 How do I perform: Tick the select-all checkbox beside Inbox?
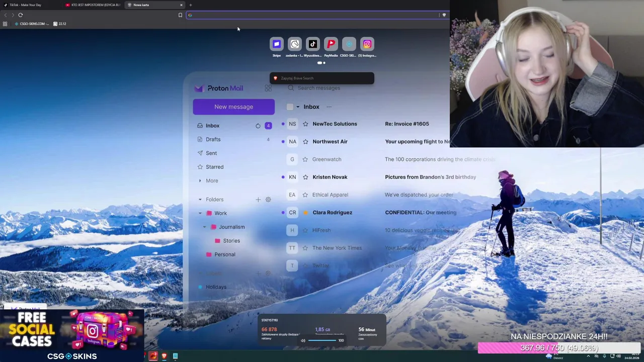290,107
